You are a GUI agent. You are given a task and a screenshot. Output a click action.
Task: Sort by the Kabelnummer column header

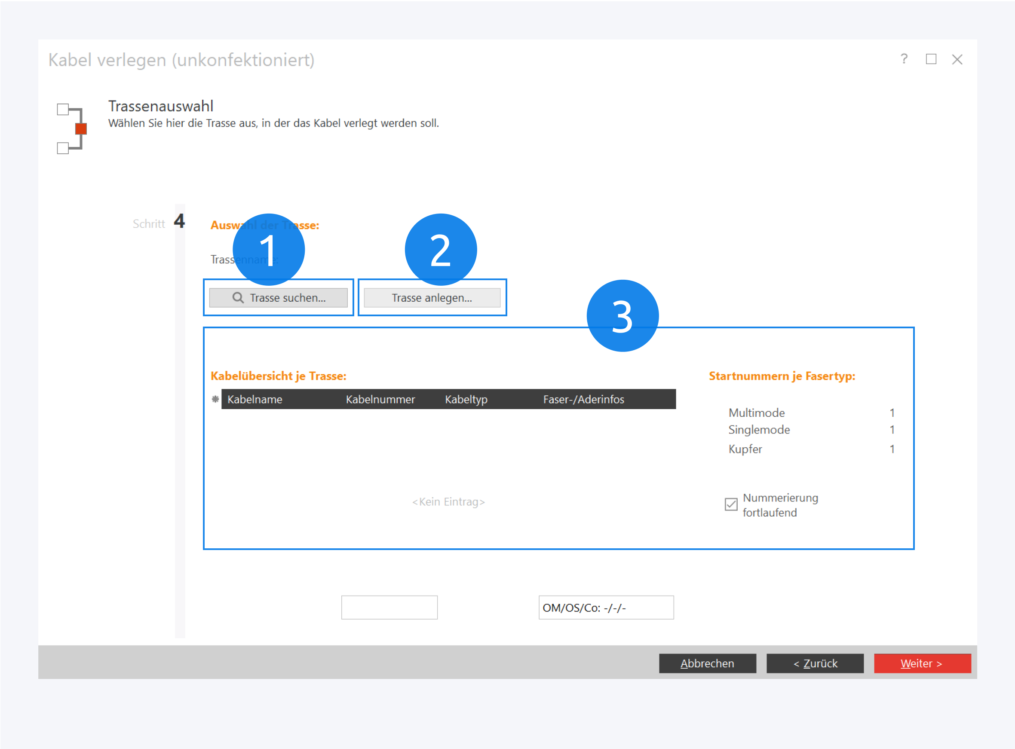click(380, 400)
